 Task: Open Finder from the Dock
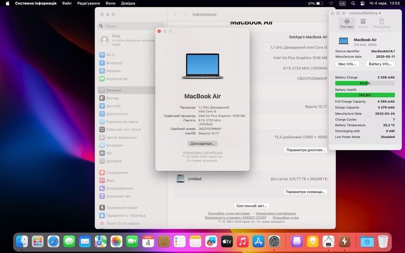click(x=22, y=242)
